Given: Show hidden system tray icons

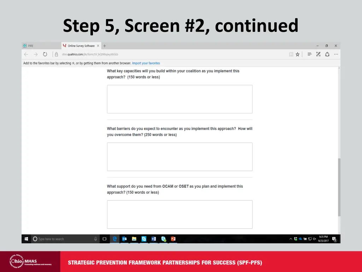Looking at the screenshot, I should [x=291, y=239].
